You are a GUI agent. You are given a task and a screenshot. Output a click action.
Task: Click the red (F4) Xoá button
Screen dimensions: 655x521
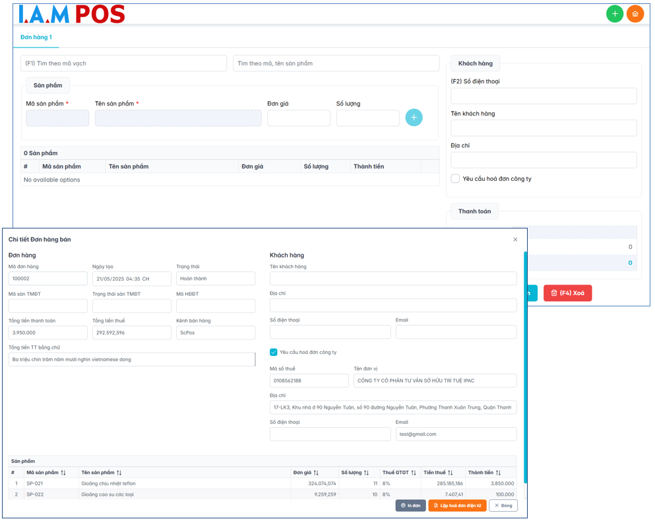click(567, 293)
